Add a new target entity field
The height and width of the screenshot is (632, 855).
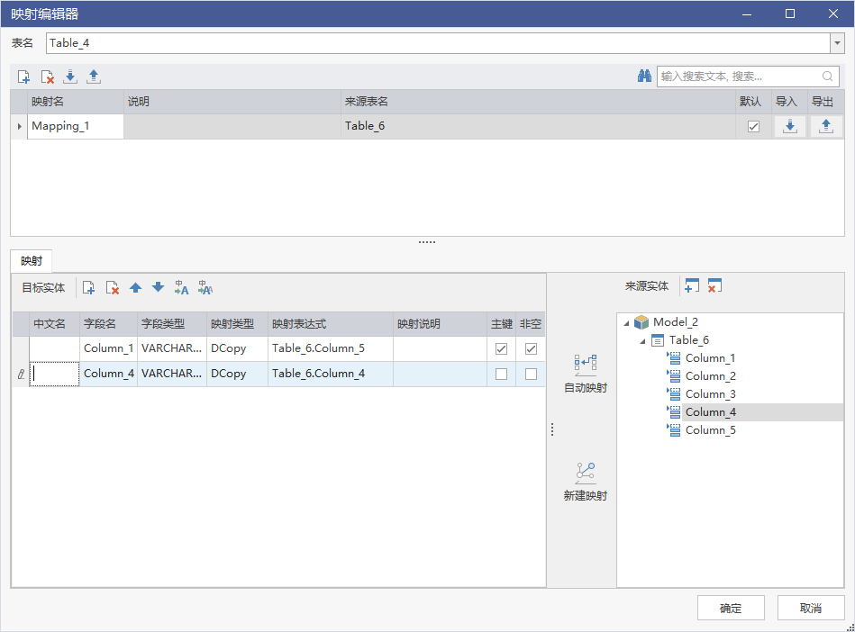coord(88,288)
